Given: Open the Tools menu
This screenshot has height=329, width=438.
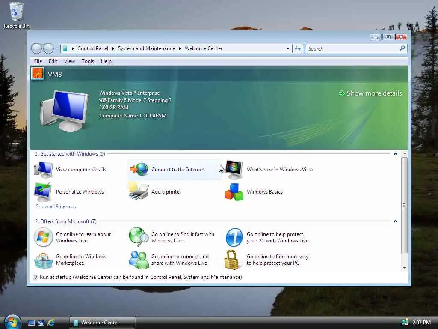Looking at the screenshot, I should click(x=88, y=61).
